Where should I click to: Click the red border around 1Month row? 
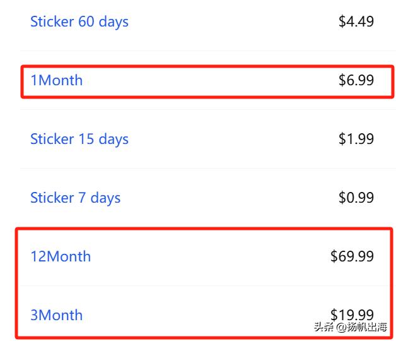(207, 66)
